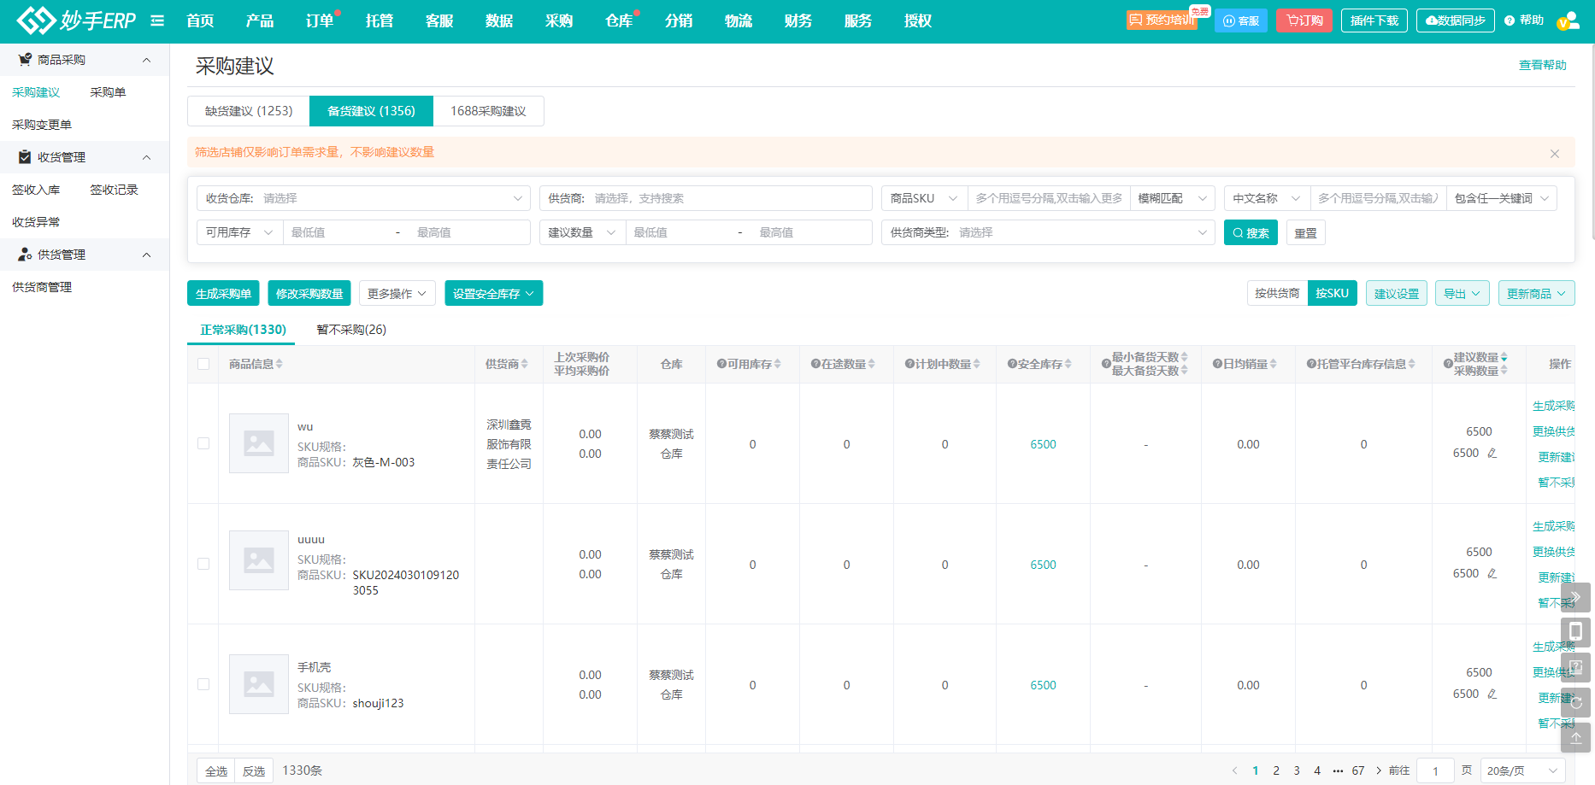Image resolution: width=1595 pixels, height=785 pixels.
Task: Click product image of 手机壳
Action: (259, 684)
